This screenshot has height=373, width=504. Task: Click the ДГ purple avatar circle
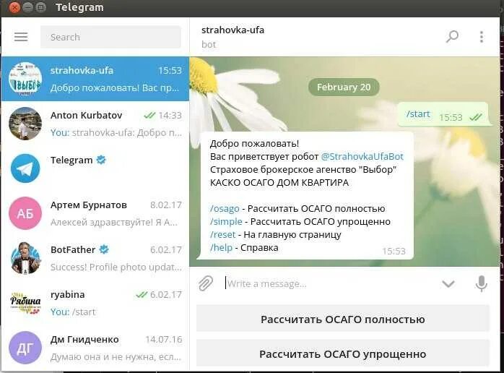point(25,348)
